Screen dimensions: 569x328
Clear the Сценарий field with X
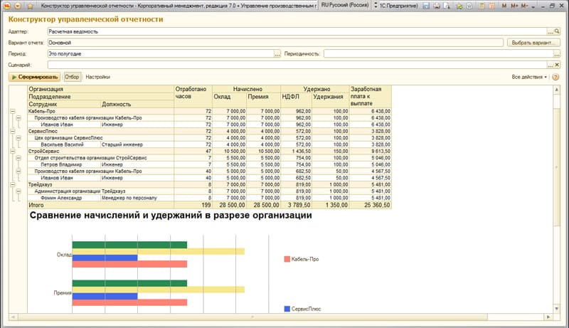coord(557,65)
